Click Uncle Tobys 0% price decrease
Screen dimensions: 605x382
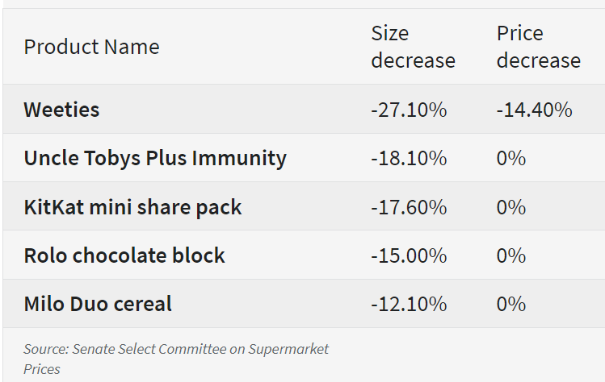pos(511,158)
